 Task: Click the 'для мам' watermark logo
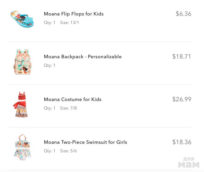(x=189, y=163)
